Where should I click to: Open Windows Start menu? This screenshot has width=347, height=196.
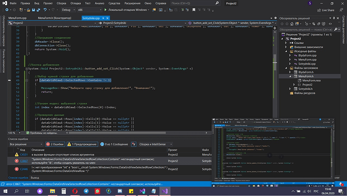pyautogui.click(x=5, y=191)
